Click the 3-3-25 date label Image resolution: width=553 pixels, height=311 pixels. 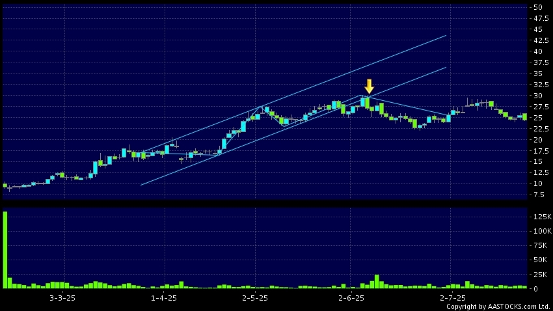tap(62, 298)
